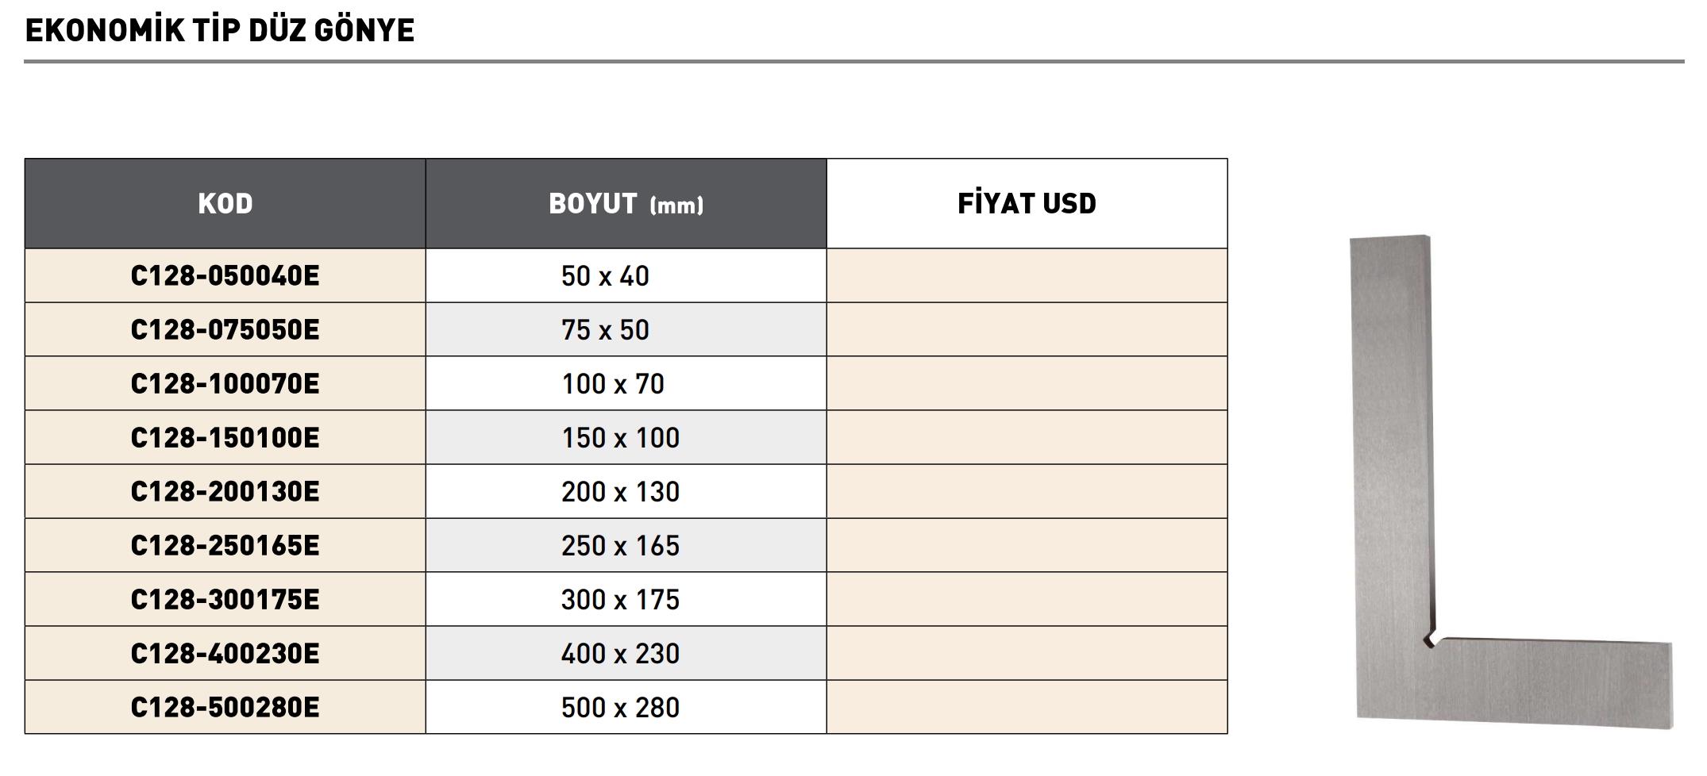Click the BOYUT (mm) column header
Viewport: 1707px width, 776px height.
tap(626, 204)
